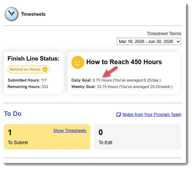Open Notes from Your Program Team link
The width and height of the screenshot is (192, 169).
click(152, 114)
